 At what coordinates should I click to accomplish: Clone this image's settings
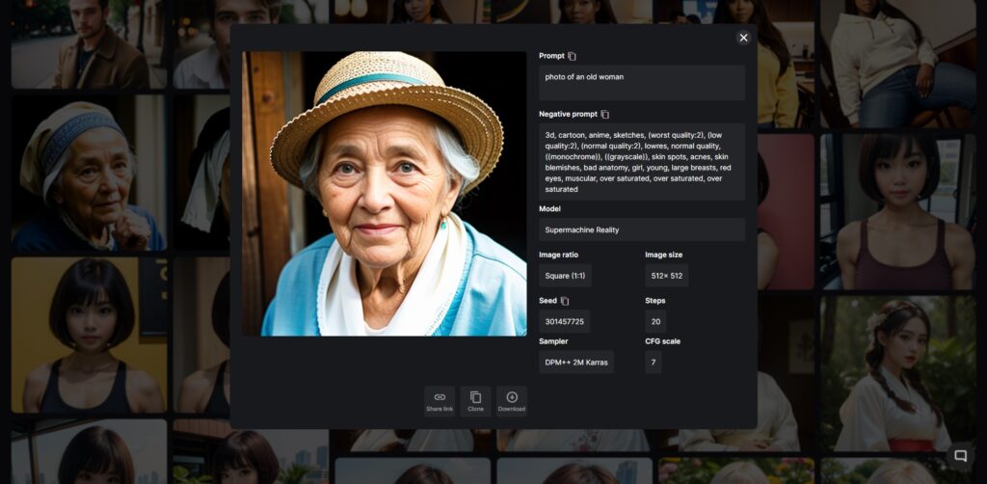pos(476,401)
